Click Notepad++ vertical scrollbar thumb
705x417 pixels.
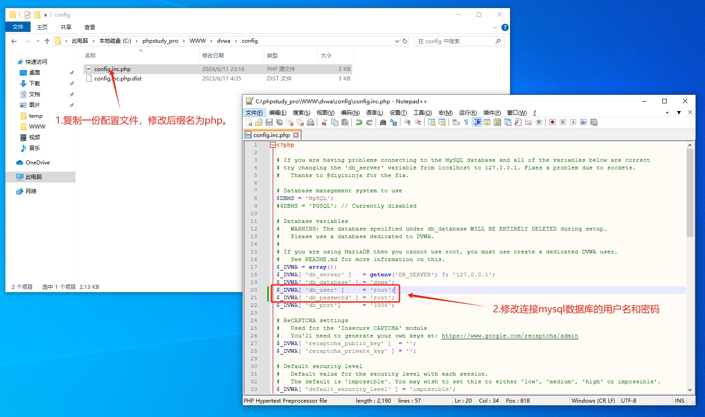tap(690, 192)
